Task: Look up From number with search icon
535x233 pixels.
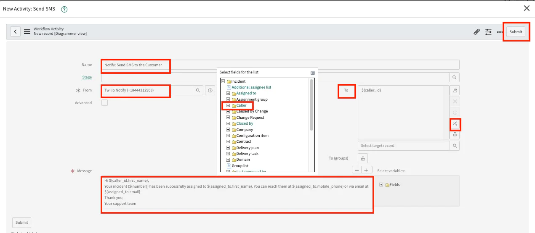Action: coord(198,90)
